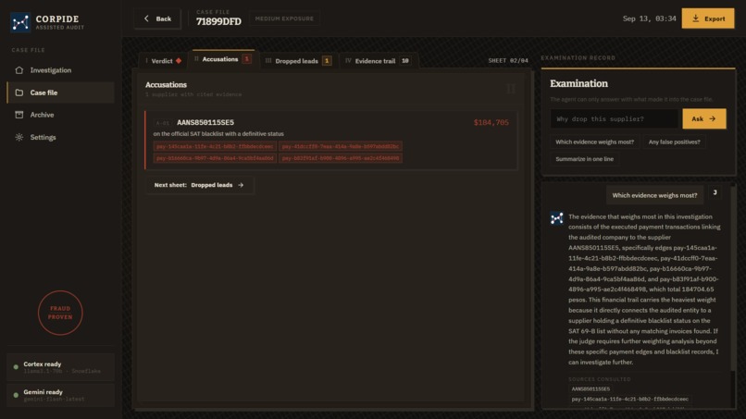Image resolution: width=746 pixels, height=419 pixels.
Task: Click the Export download icon
Action: click(x=695, y=18)
